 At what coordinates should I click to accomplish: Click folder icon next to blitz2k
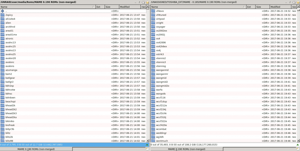(2, 137)
